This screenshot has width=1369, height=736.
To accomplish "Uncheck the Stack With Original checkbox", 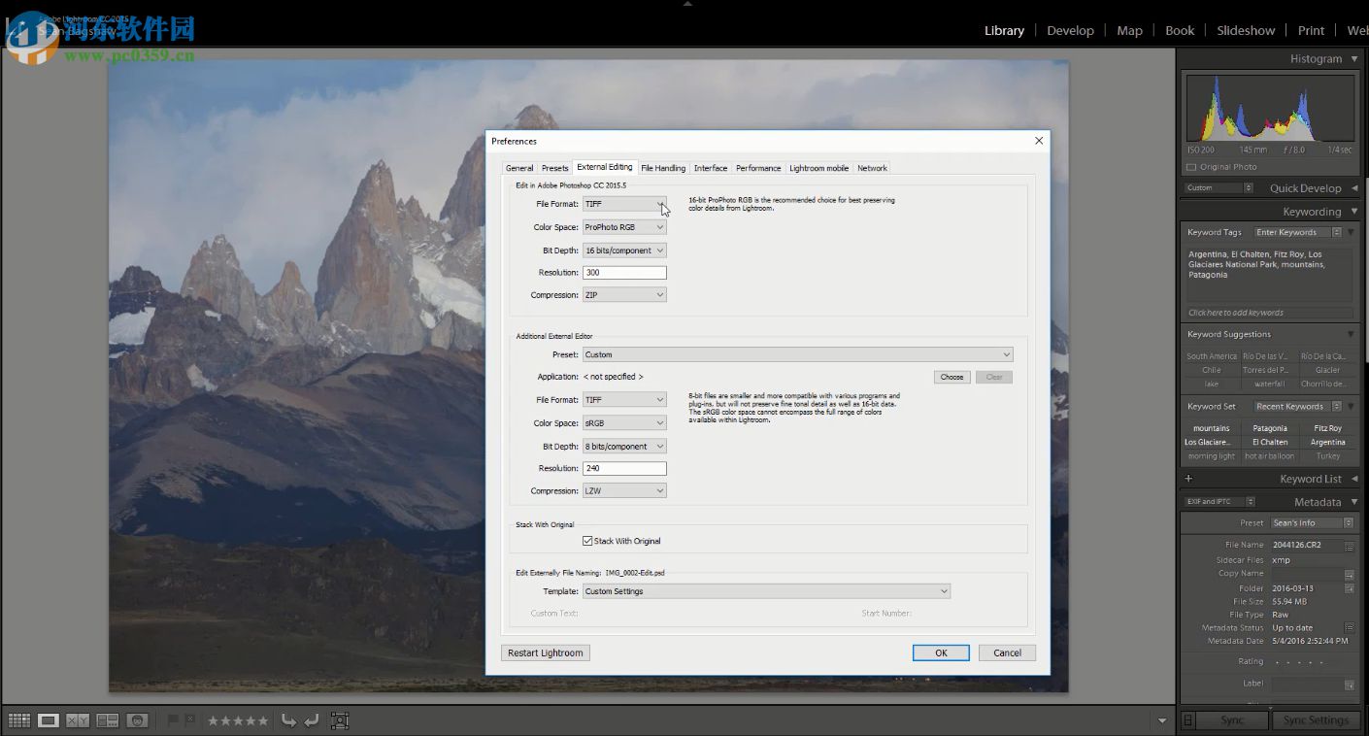I will tap(587, 541).
